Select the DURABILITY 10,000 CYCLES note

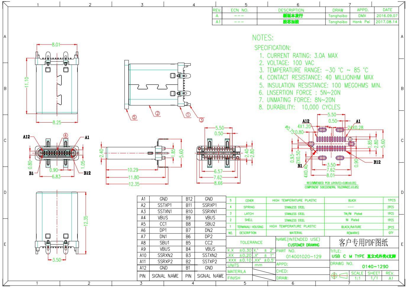(299, 107)
